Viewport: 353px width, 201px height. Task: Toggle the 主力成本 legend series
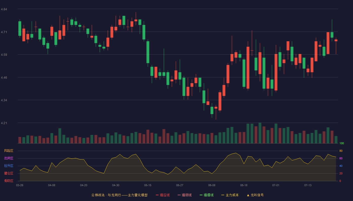(x=230, y=195)
